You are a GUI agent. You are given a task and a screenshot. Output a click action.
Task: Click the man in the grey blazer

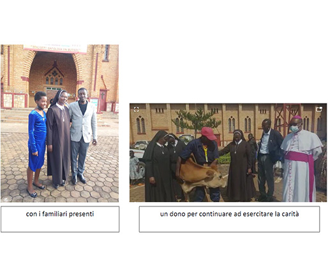(83, 135)
